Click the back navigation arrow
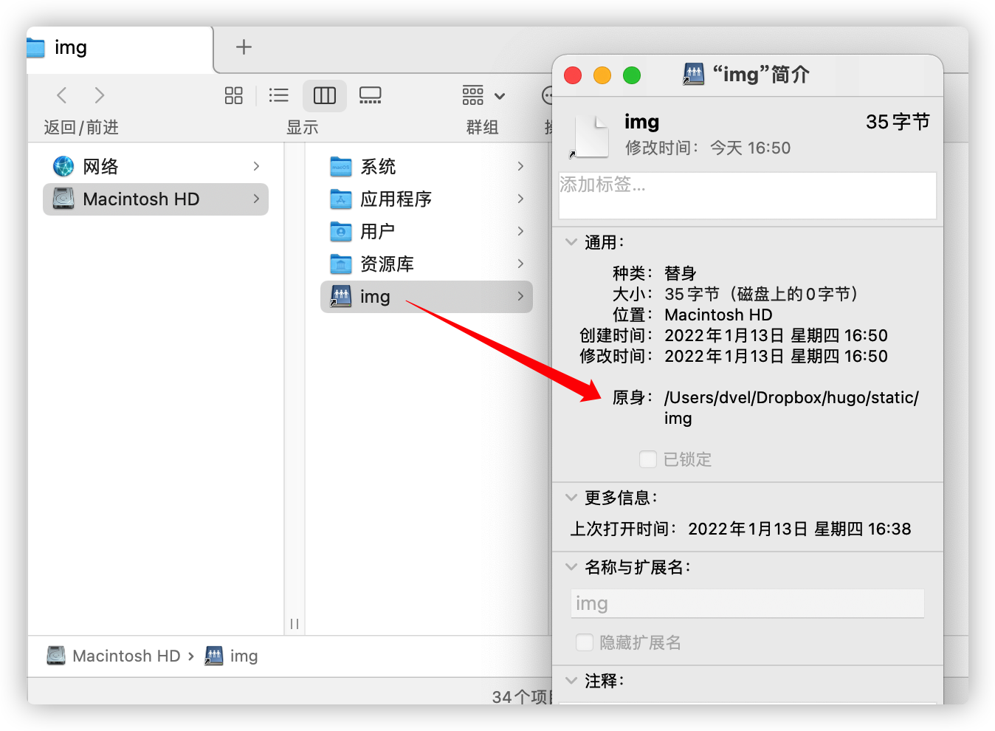Image resolution: width=995 pixels, height=731 pixels. point(62,95)
